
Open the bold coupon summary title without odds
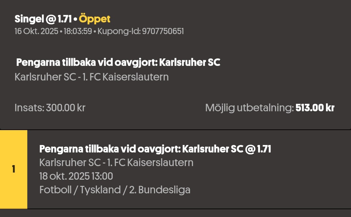click(118, 62)
